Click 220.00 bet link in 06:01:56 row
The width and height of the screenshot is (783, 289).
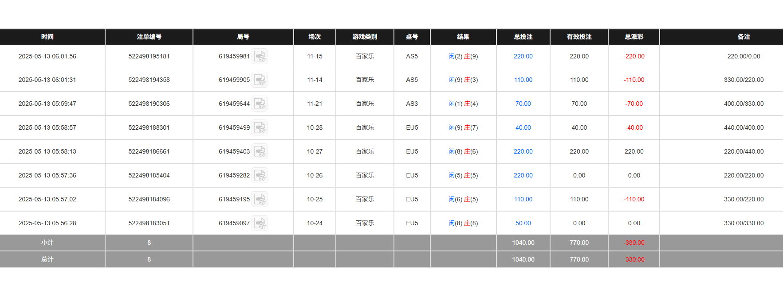(x=523, y=57)
